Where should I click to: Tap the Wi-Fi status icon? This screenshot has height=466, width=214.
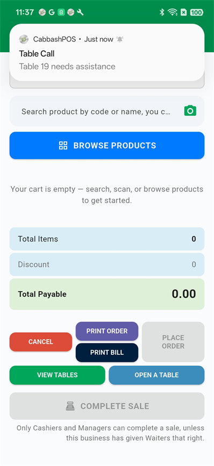pos(173,12)
